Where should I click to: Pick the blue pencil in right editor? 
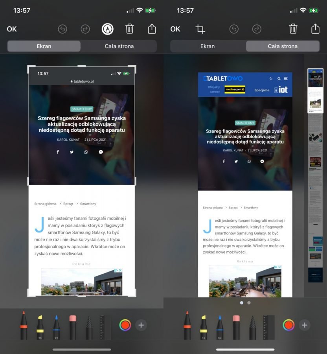(x=220, y=327)
